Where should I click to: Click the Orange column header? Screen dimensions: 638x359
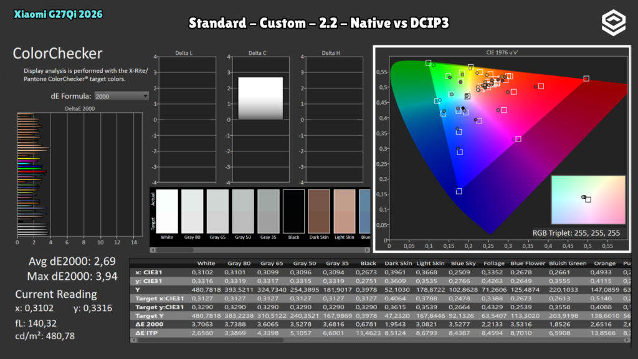coord(604,264)
